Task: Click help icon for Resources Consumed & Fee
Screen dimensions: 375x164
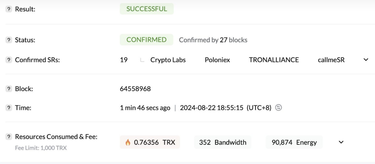Action: (9, 137)
